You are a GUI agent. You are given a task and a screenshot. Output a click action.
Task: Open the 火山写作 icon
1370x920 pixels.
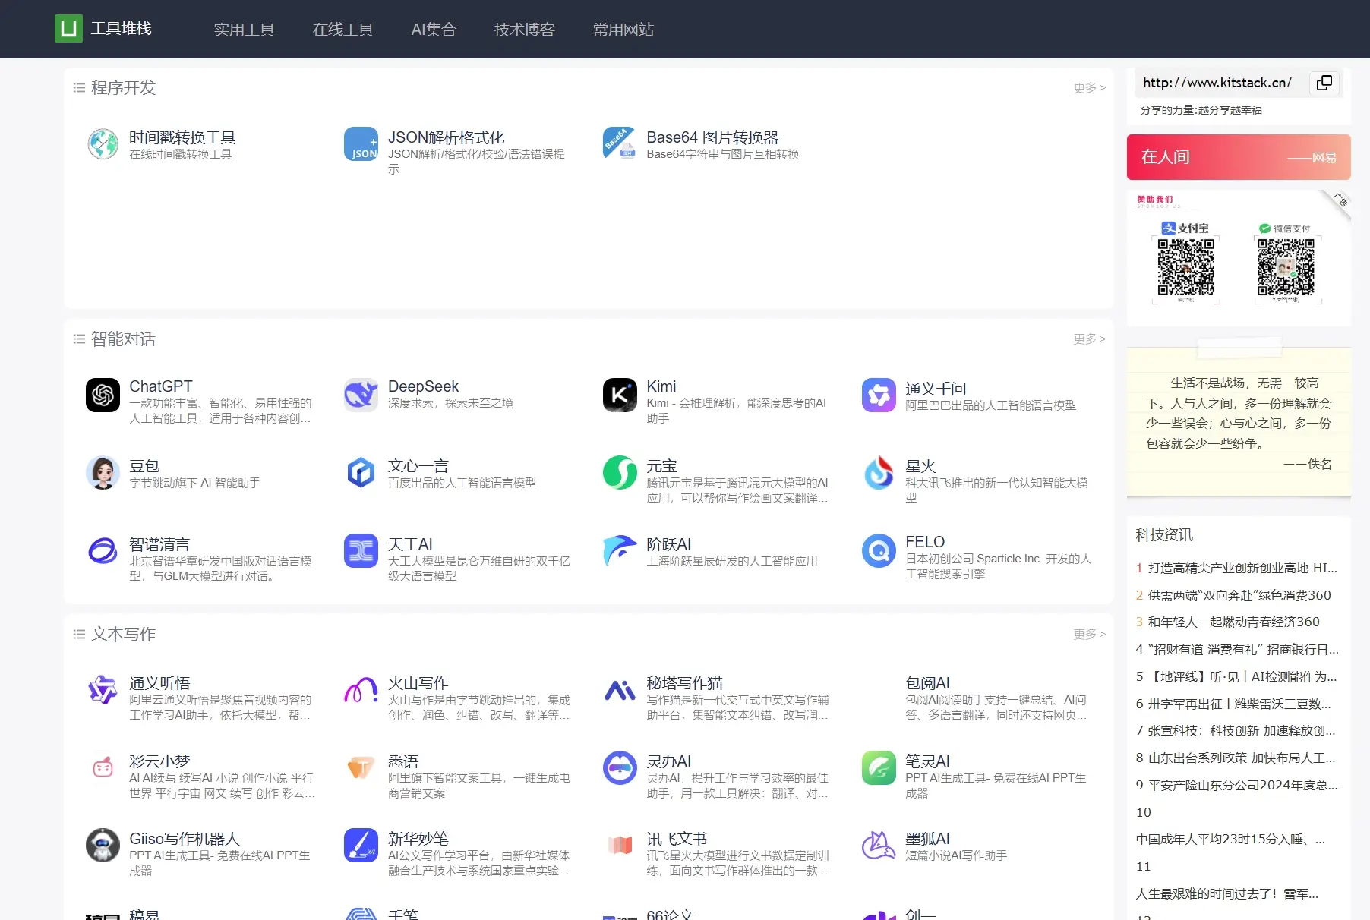(361, 690)
